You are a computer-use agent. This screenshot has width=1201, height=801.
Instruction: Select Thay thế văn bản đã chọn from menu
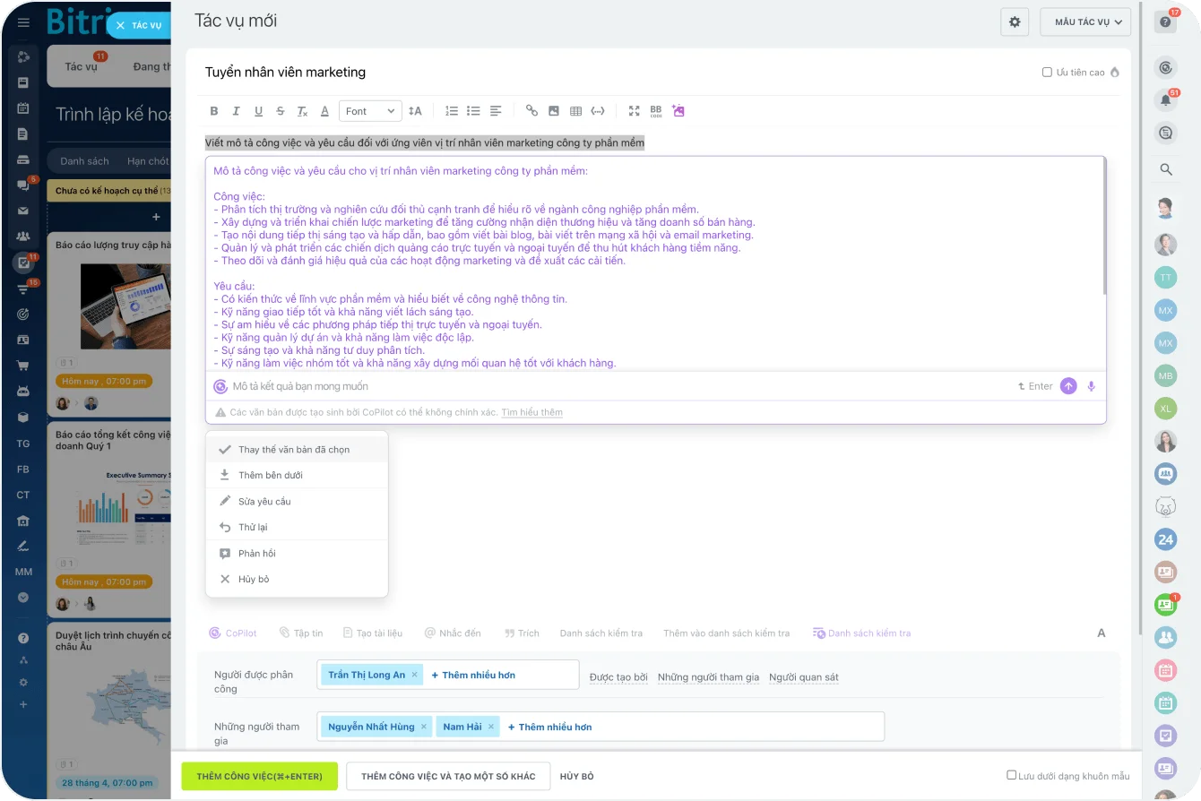pyautogui.click(x=297, y=449)
